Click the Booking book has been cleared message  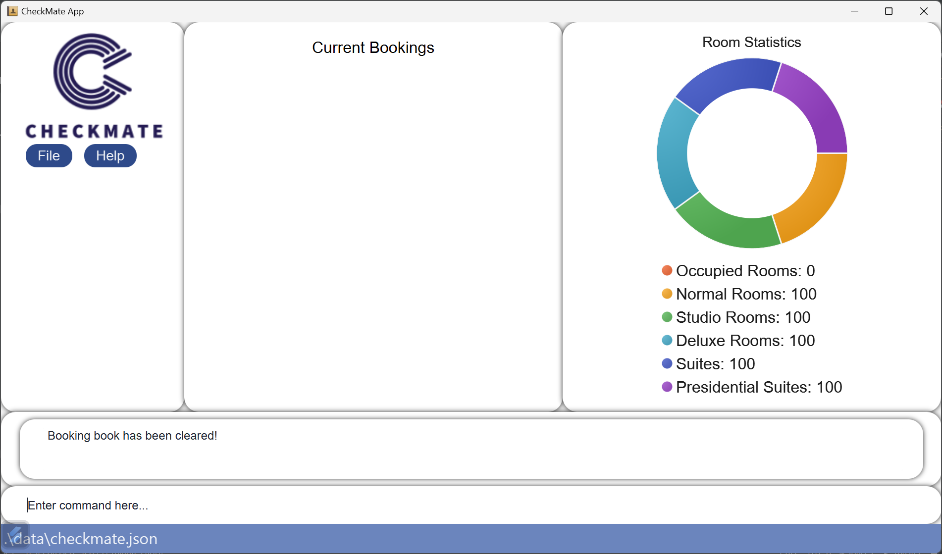point(132,436)
